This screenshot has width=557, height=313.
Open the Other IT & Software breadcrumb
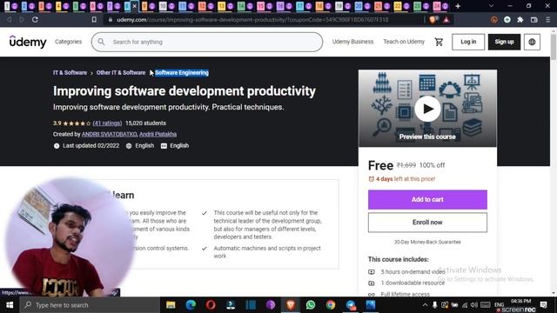coord(121,72)
